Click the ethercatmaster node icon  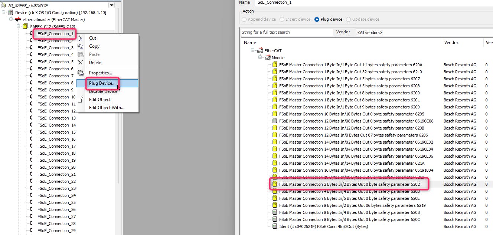(x=17, y=20)
